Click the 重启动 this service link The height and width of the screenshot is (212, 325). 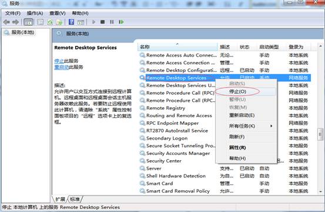pos(62,67)
